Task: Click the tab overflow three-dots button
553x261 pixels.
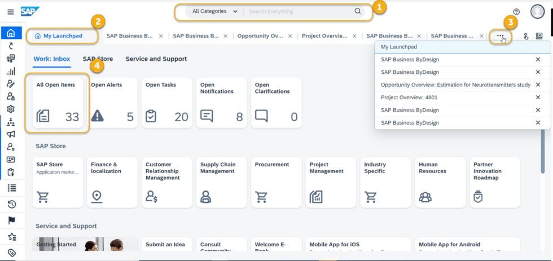Action: pos(500,36)
